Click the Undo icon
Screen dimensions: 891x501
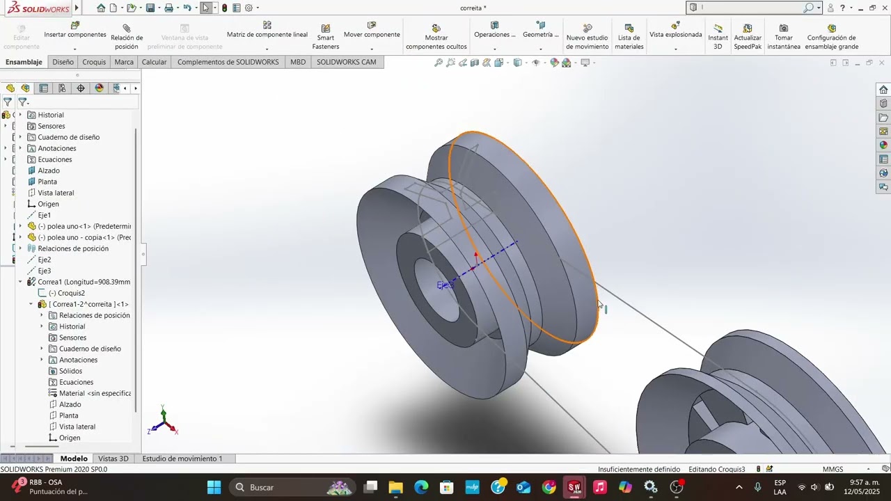187,8
